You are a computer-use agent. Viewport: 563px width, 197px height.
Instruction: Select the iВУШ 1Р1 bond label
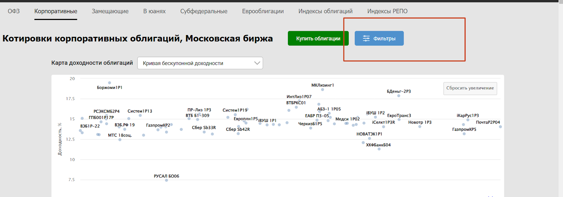[267, 121]
